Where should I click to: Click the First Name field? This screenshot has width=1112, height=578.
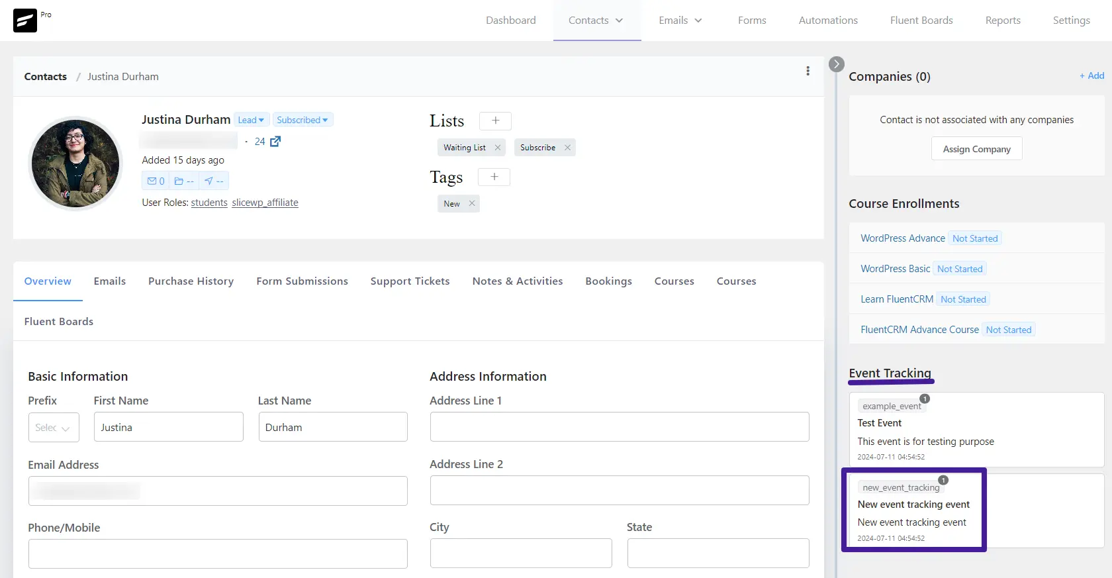point(168,427)
